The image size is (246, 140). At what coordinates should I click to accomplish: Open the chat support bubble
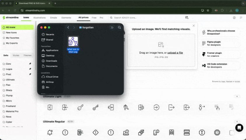point(239,128)
